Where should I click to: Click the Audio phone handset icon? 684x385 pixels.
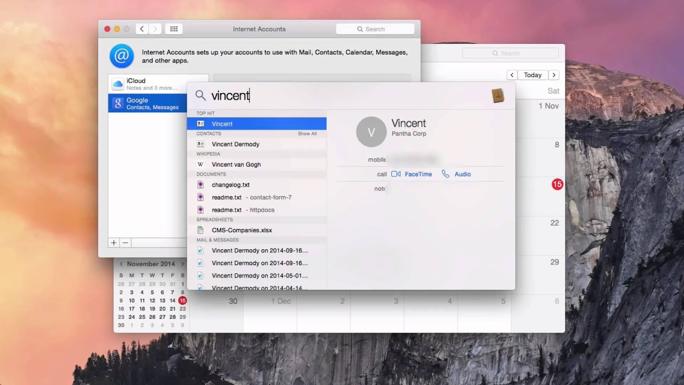pos(446,174)
